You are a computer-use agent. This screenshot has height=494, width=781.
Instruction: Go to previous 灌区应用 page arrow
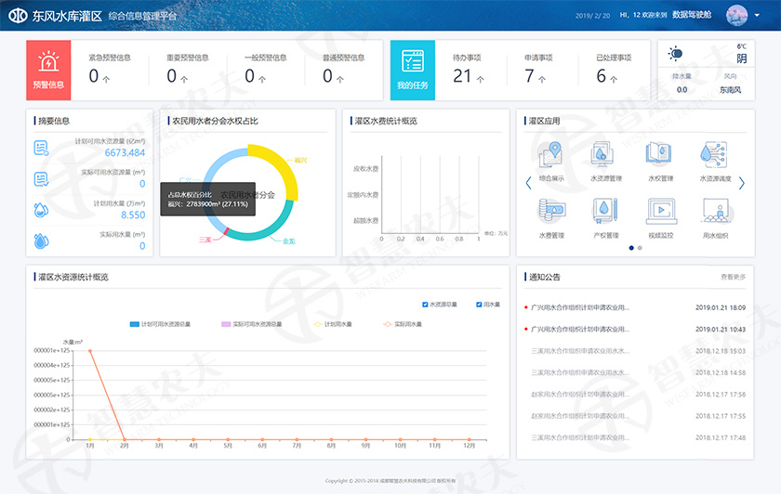528,183
